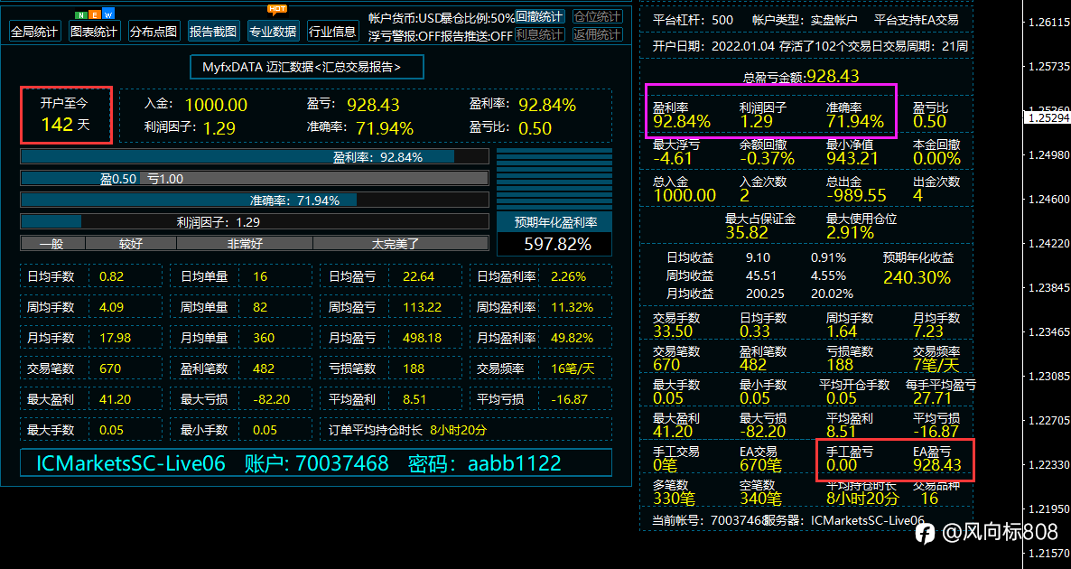
Task: Click the 盈0.50 亏1.00 ratio bar
Action: pos(255,179)
